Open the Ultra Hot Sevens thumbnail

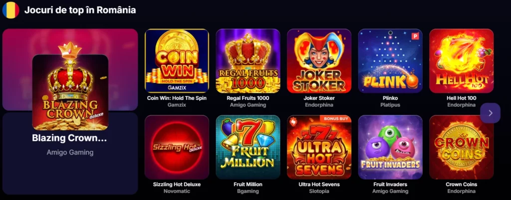coord(319,147)
